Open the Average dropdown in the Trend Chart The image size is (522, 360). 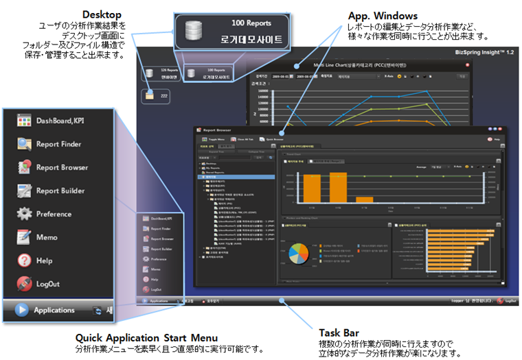pyautogui.click(x=440, y=167)
